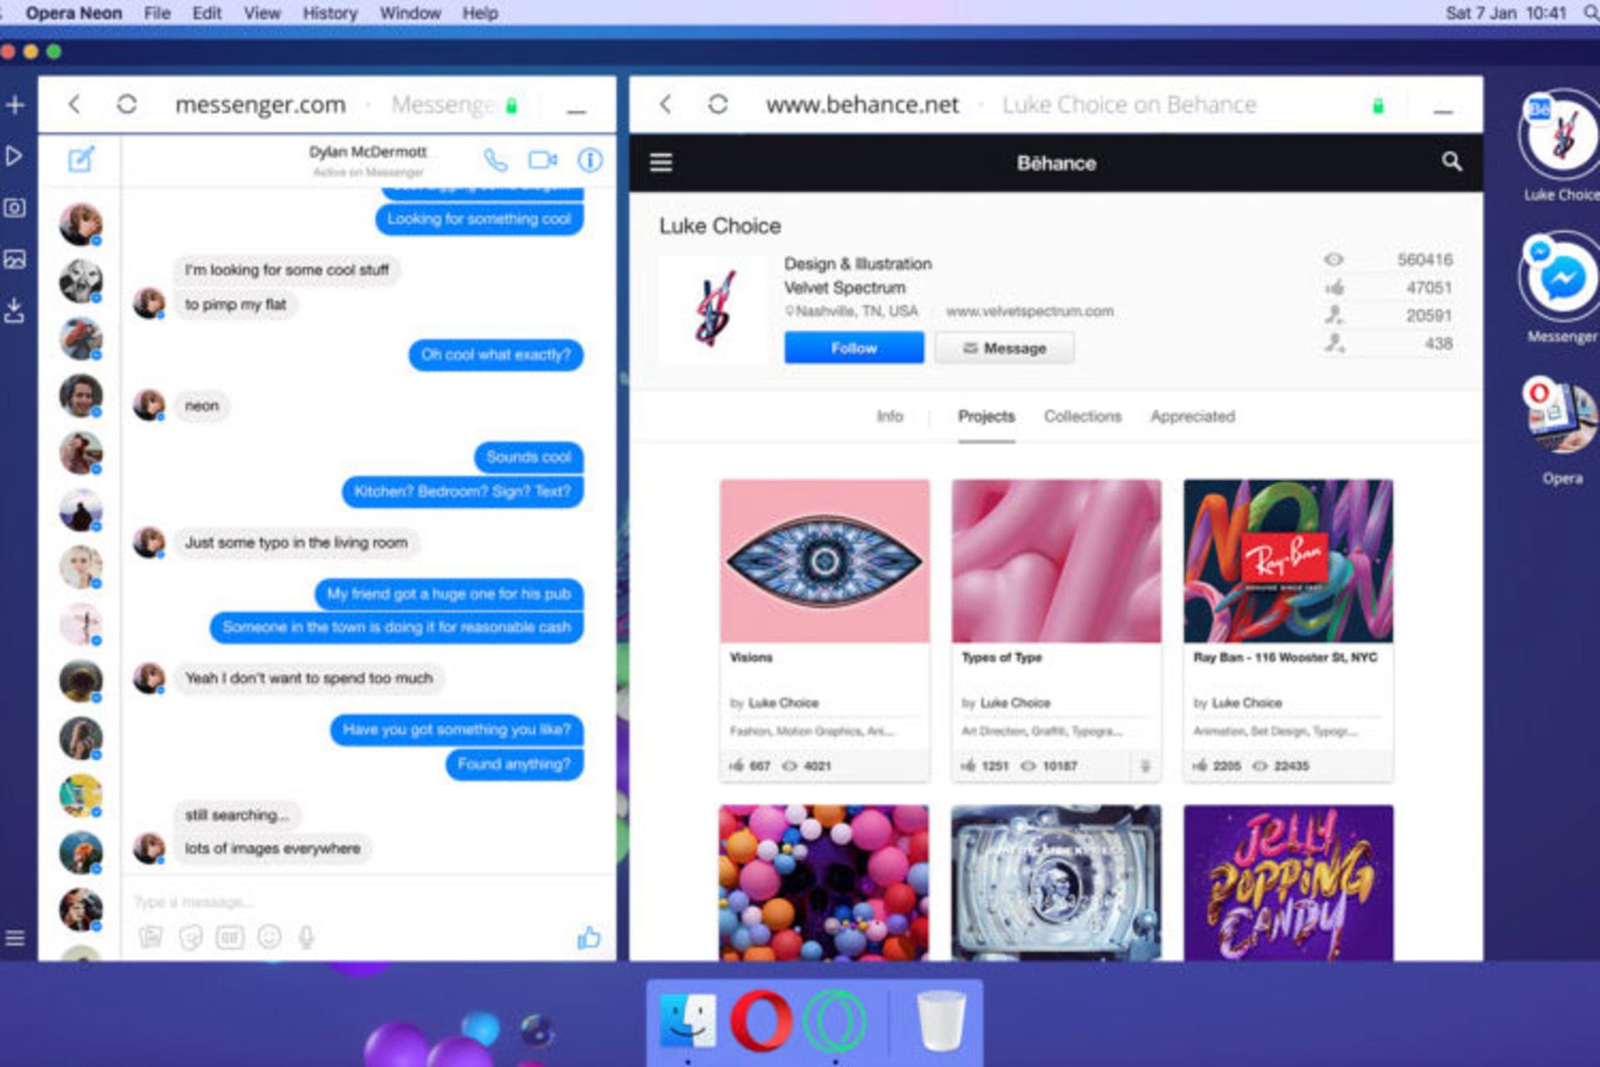Click the Message button on Luke Choice profile
Viewport: 1600px width, 1067px height.
(x=1003, y=348)
